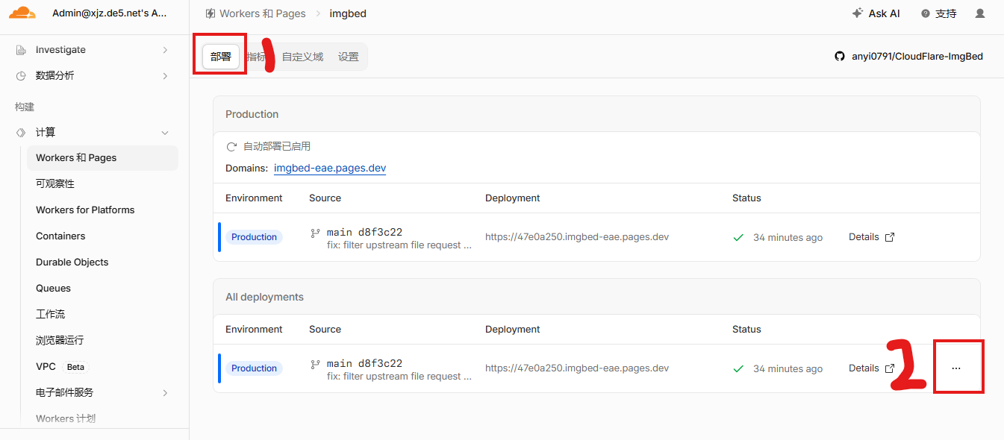Click Production badge in All deployments
Viewport: 1004px width, 440px height.
click(x=254, y=368)
